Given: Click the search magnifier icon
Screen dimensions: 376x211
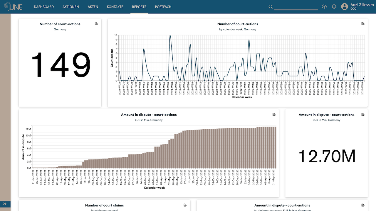Looking at the screenshot, I should coord(271,7).
